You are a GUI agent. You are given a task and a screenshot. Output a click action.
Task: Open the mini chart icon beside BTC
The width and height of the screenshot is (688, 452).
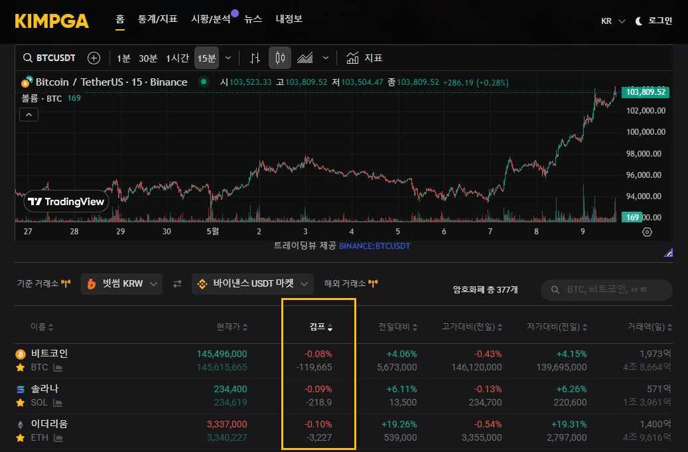point(58,367)
